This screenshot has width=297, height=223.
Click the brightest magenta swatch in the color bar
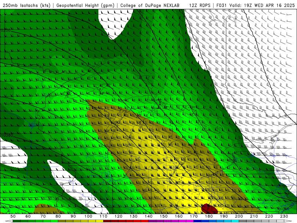click(190, 221)
